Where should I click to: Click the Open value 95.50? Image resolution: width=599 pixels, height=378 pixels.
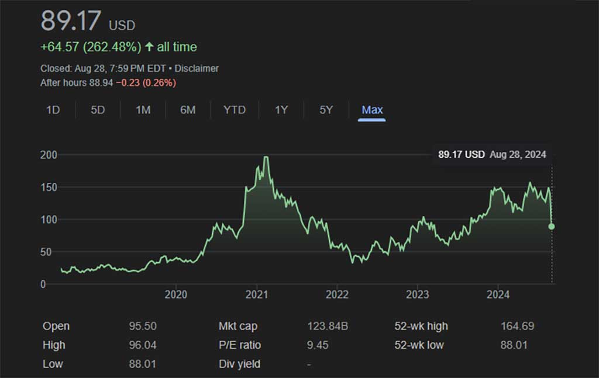(x=143, y=326)
